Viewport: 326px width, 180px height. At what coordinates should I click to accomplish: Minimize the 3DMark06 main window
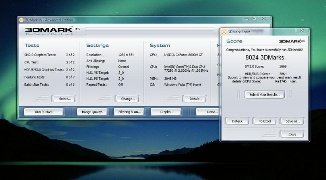click(x=246, y=19)
